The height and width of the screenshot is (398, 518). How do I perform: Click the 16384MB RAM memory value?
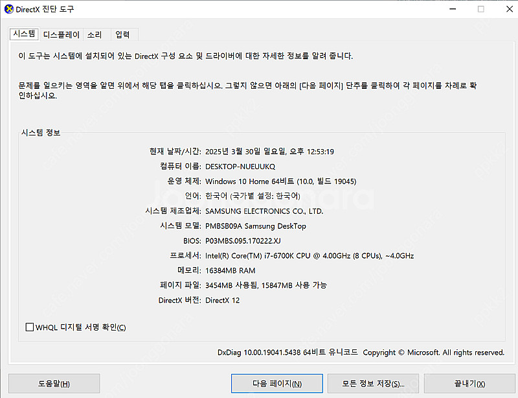coord(231,270)
